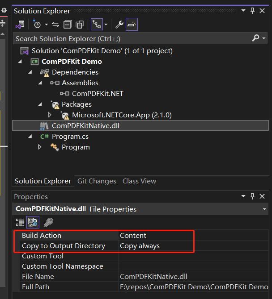
Task: Collapse All nodes in Solution Explorer
Action: pos(68,25)
